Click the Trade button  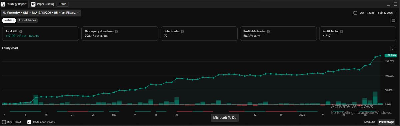[62, 4]
